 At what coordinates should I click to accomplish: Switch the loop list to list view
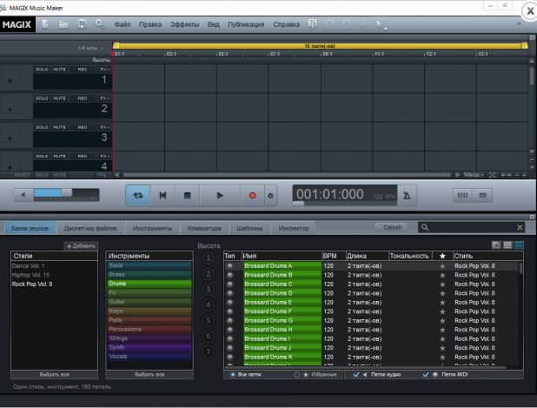[x=507, y=244]
